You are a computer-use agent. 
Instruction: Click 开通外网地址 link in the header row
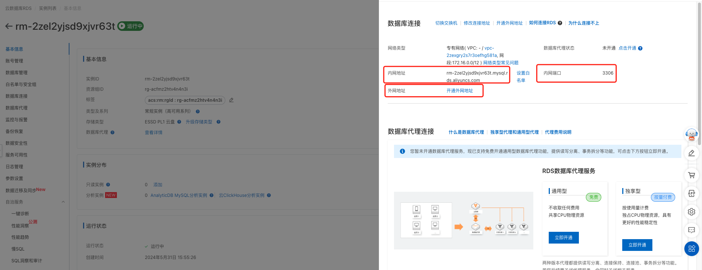(509, 23)
